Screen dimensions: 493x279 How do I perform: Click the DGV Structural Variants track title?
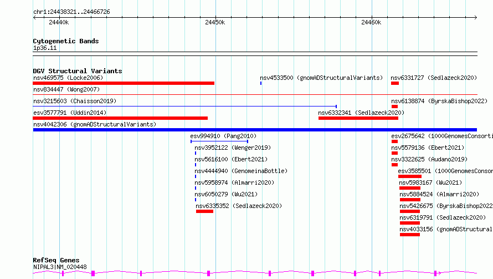click(x=78, y=71)
